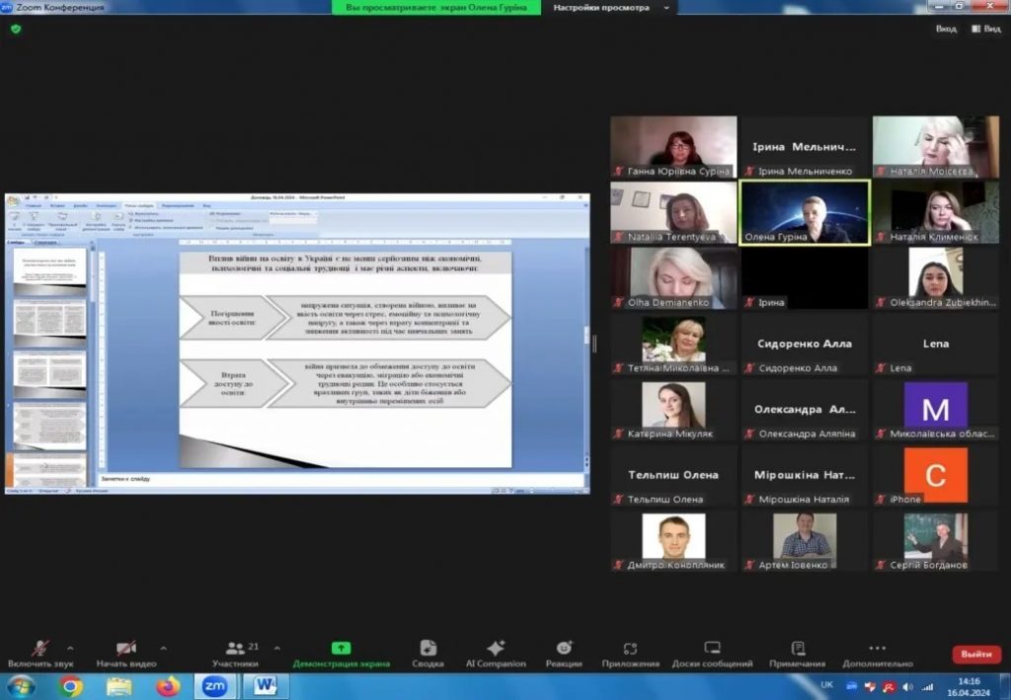The width and height of the screenshot is (1011, 700).
Task: Toggle the Участники participants panel
Action: point(235,649)
